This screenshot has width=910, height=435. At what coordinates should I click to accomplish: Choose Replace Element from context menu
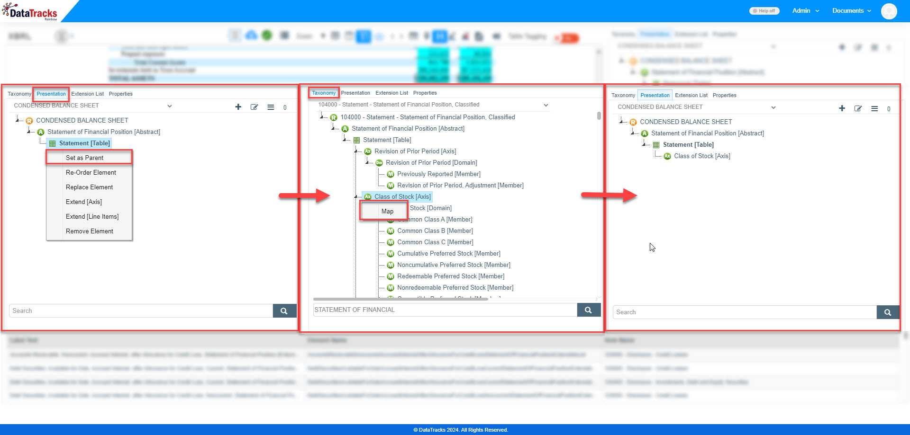coord(89,187)
